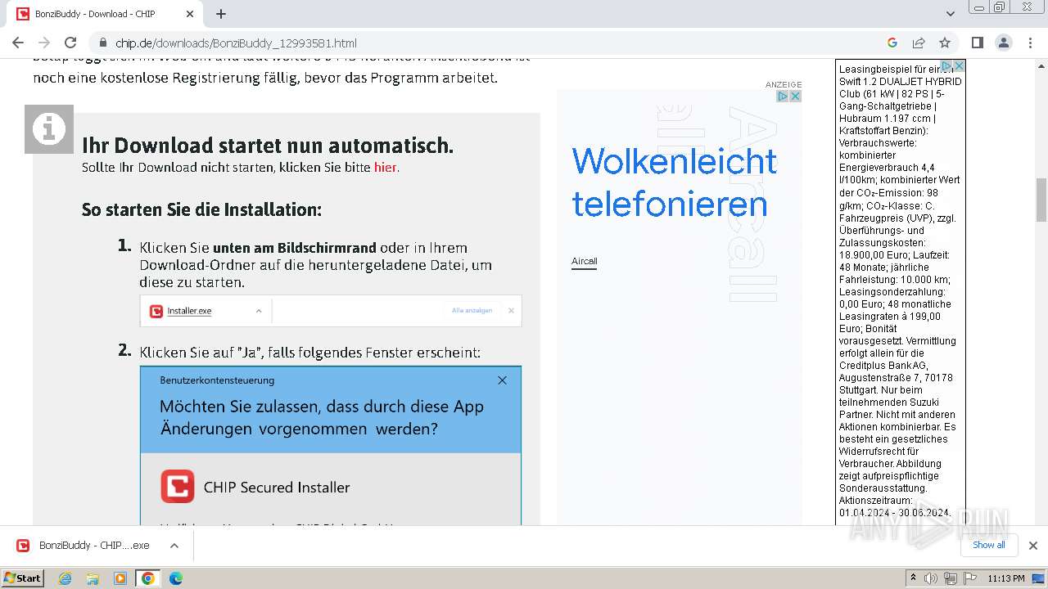Image resolution: width=1048 pixels, height=589 pixels.
Task: Click the network tray icon
Action: (951, 578)
